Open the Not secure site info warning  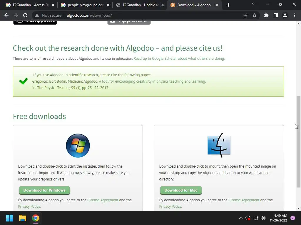48,15
